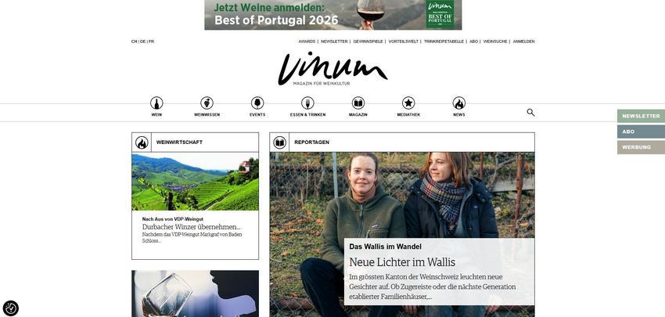Click the Werbung side button
Screen dimensions: 665x317
click(641, 147)
